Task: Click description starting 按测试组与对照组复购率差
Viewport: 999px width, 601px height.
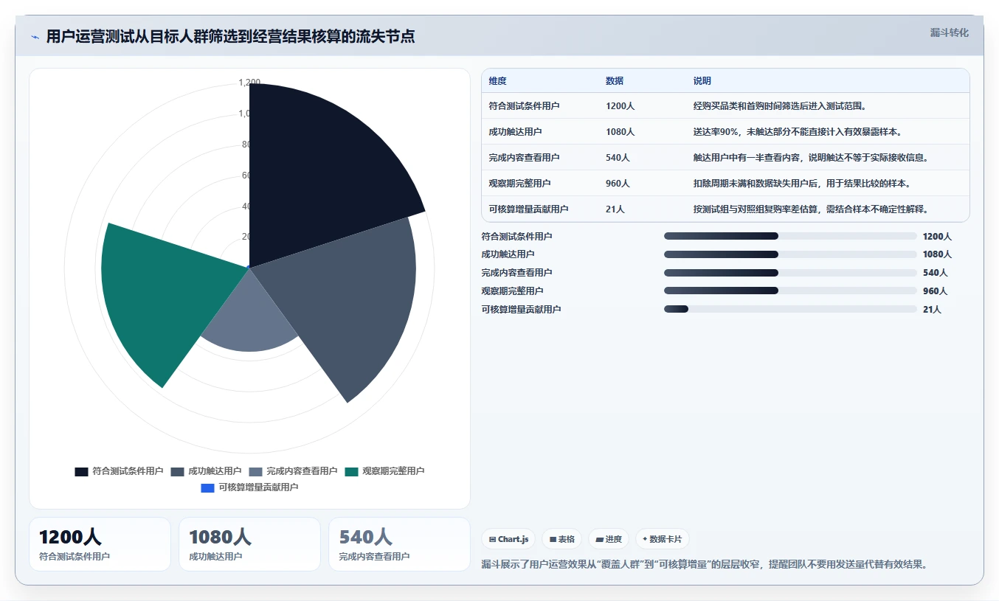Action: click(810, 209)
